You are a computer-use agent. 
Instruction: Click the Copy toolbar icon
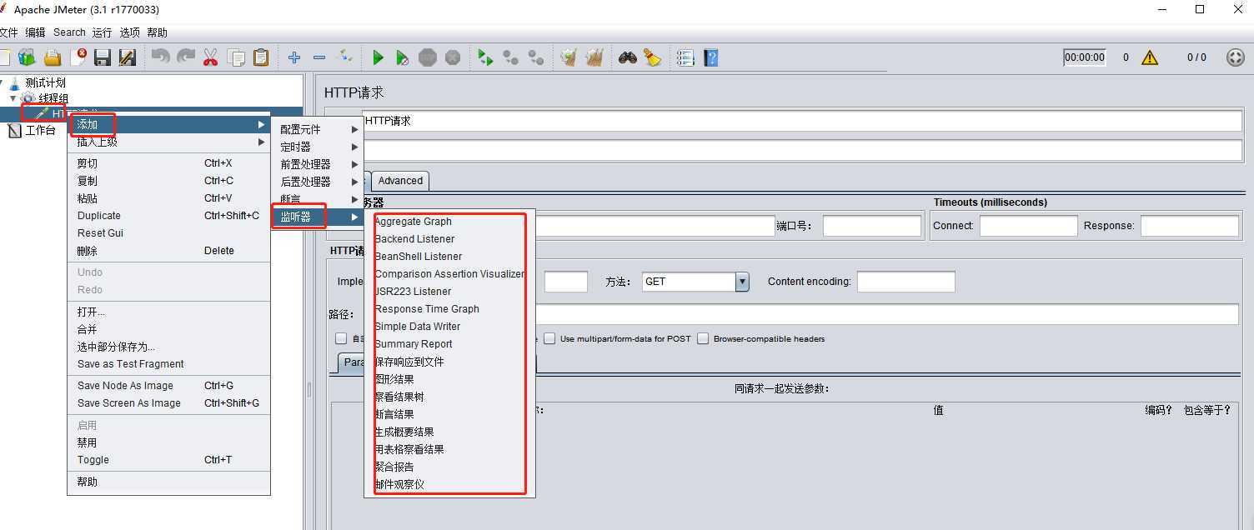pos(236,57)
